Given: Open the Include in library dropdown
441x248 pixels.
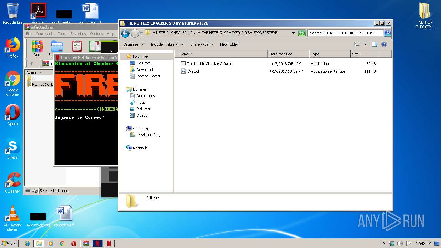Looking at the screenshot, I should point(167,44).
